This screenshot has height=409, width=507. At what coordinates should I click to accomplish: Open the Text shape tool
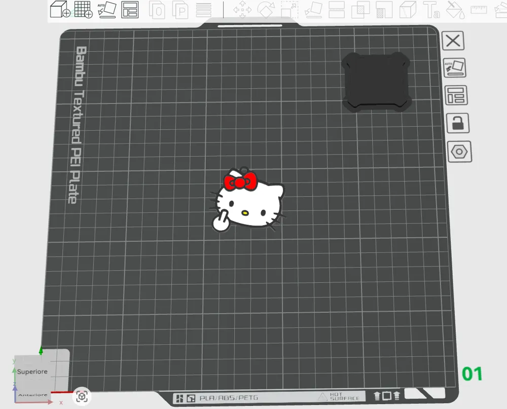coord(431,10)
